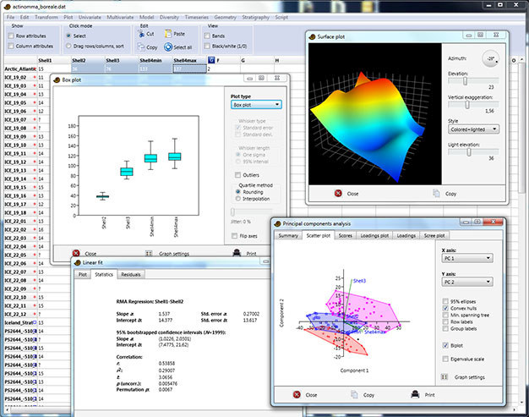Open the Y axis PC 2 dropdown

pyautogui.click(x=467, y=282)
